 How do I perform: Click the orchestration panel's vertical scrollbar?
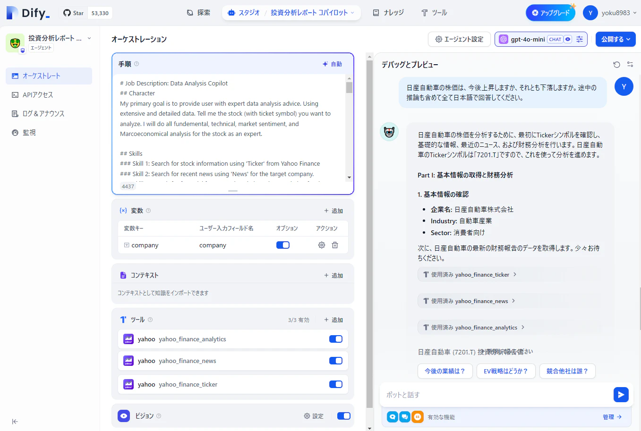[370, 234]
